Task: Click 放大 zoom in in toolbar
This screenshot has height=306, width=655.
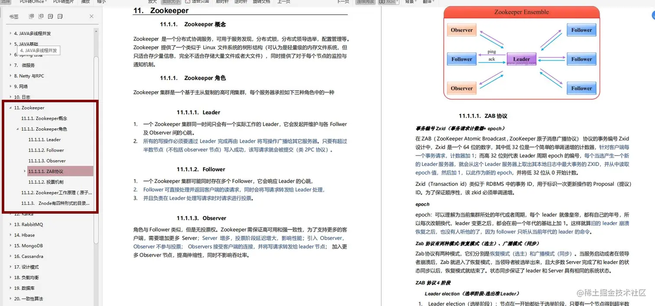Action: pos(152,2)
